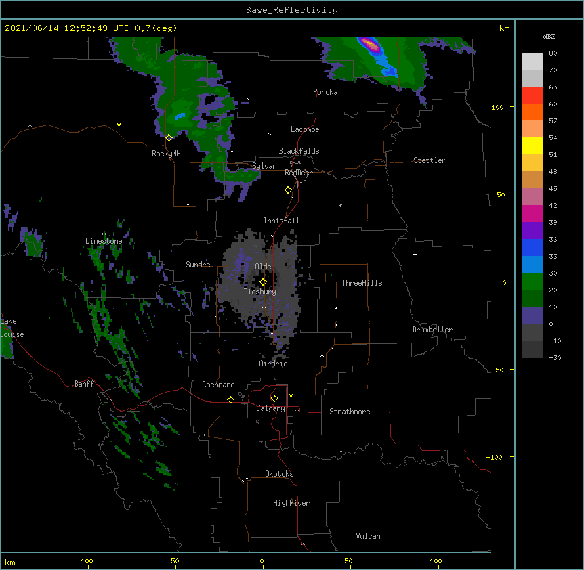Click the HighRiver city label
This screenshot has width=584, height=570.
291,503
